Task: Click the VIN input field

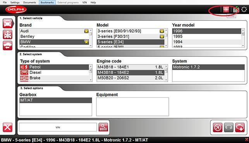Action: coord(58,127)
